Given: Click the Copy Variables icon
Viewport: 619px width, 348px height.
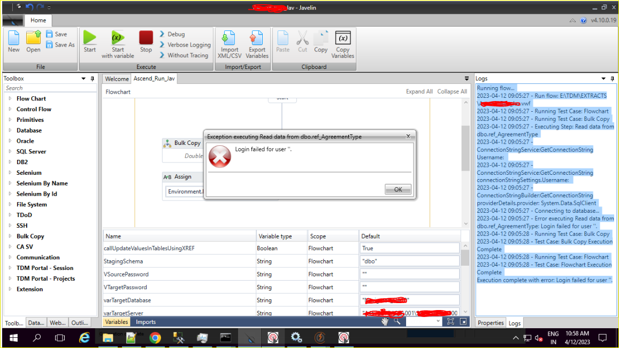Looking at the screenshot, I should [x=342, y=38].
